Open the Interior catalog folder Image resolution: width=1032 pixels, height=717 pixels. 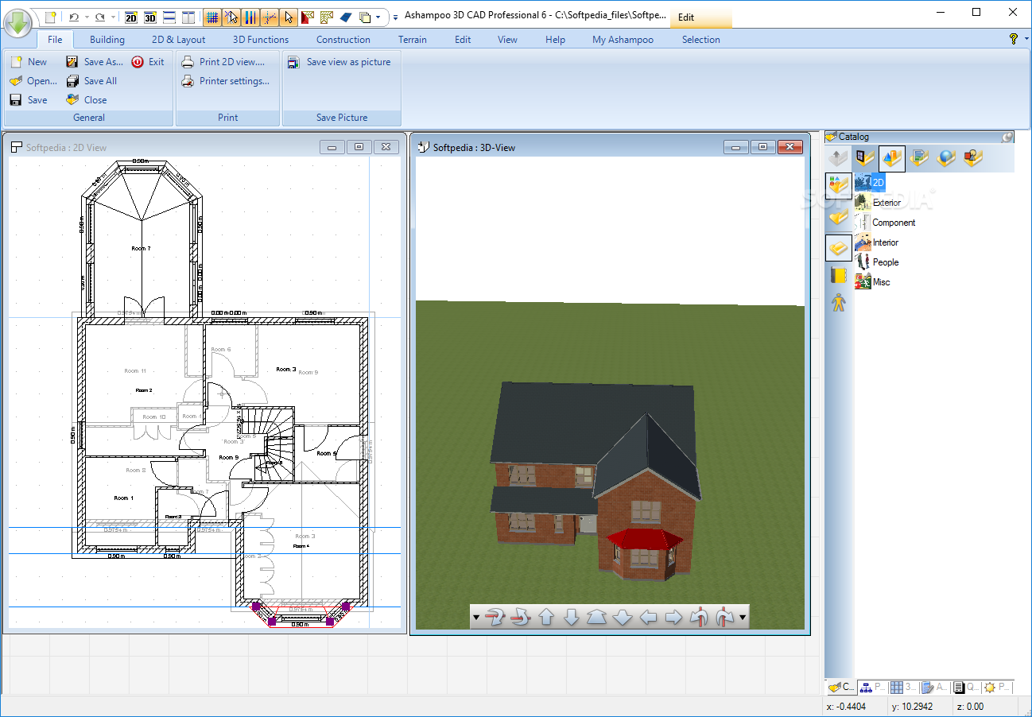click(x=877, y=242)
